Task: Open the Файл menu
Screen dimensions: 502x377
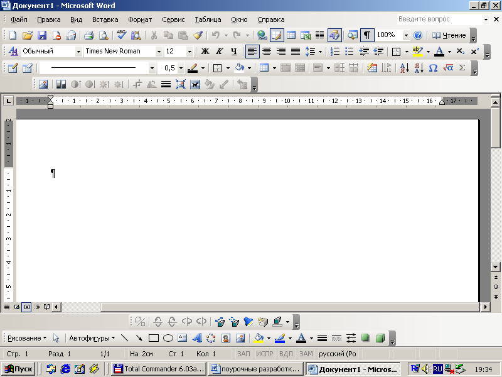Action: [x=19, y=19]
